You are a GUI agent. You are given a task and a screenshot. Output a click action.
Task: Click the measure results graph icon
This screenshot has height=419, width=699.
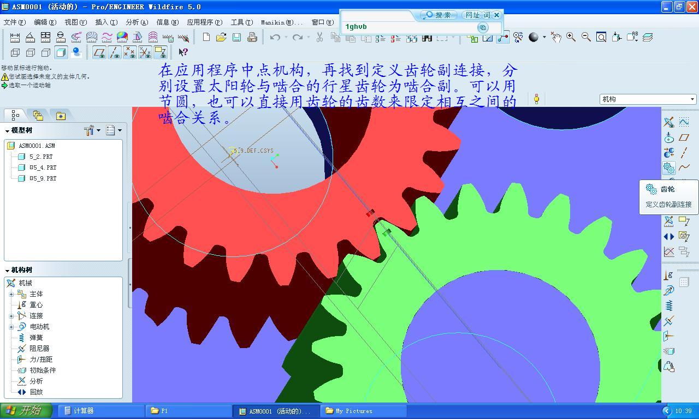tap(669, 252)
